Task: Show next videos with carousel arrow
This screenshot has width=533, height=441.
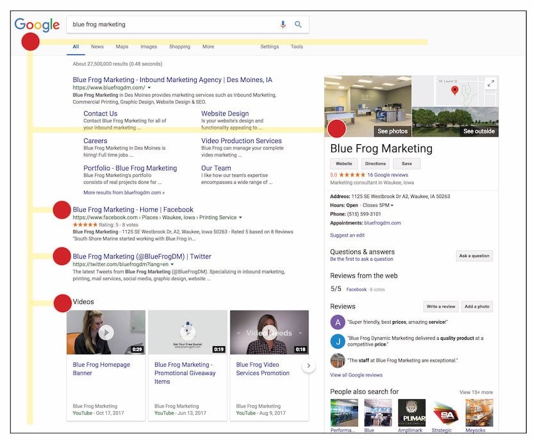Action: (308, 366)
